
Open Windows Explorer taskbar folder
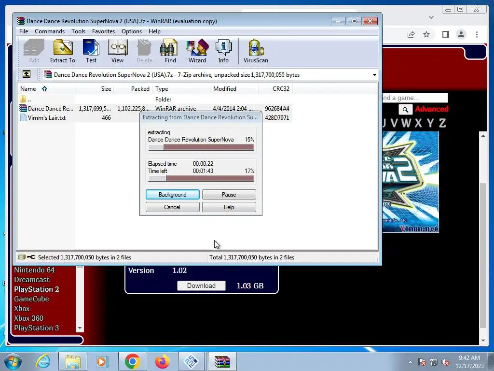pyautogui.click(x=73, y=361)
